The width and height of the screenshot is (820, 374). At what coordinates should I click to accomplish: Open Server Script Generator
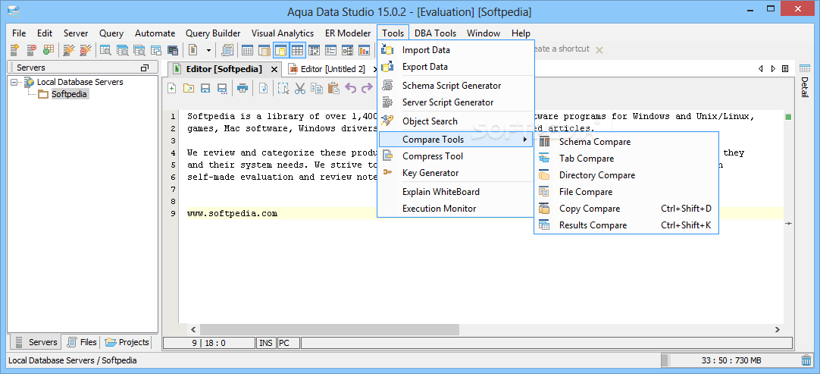click(455, 102)
